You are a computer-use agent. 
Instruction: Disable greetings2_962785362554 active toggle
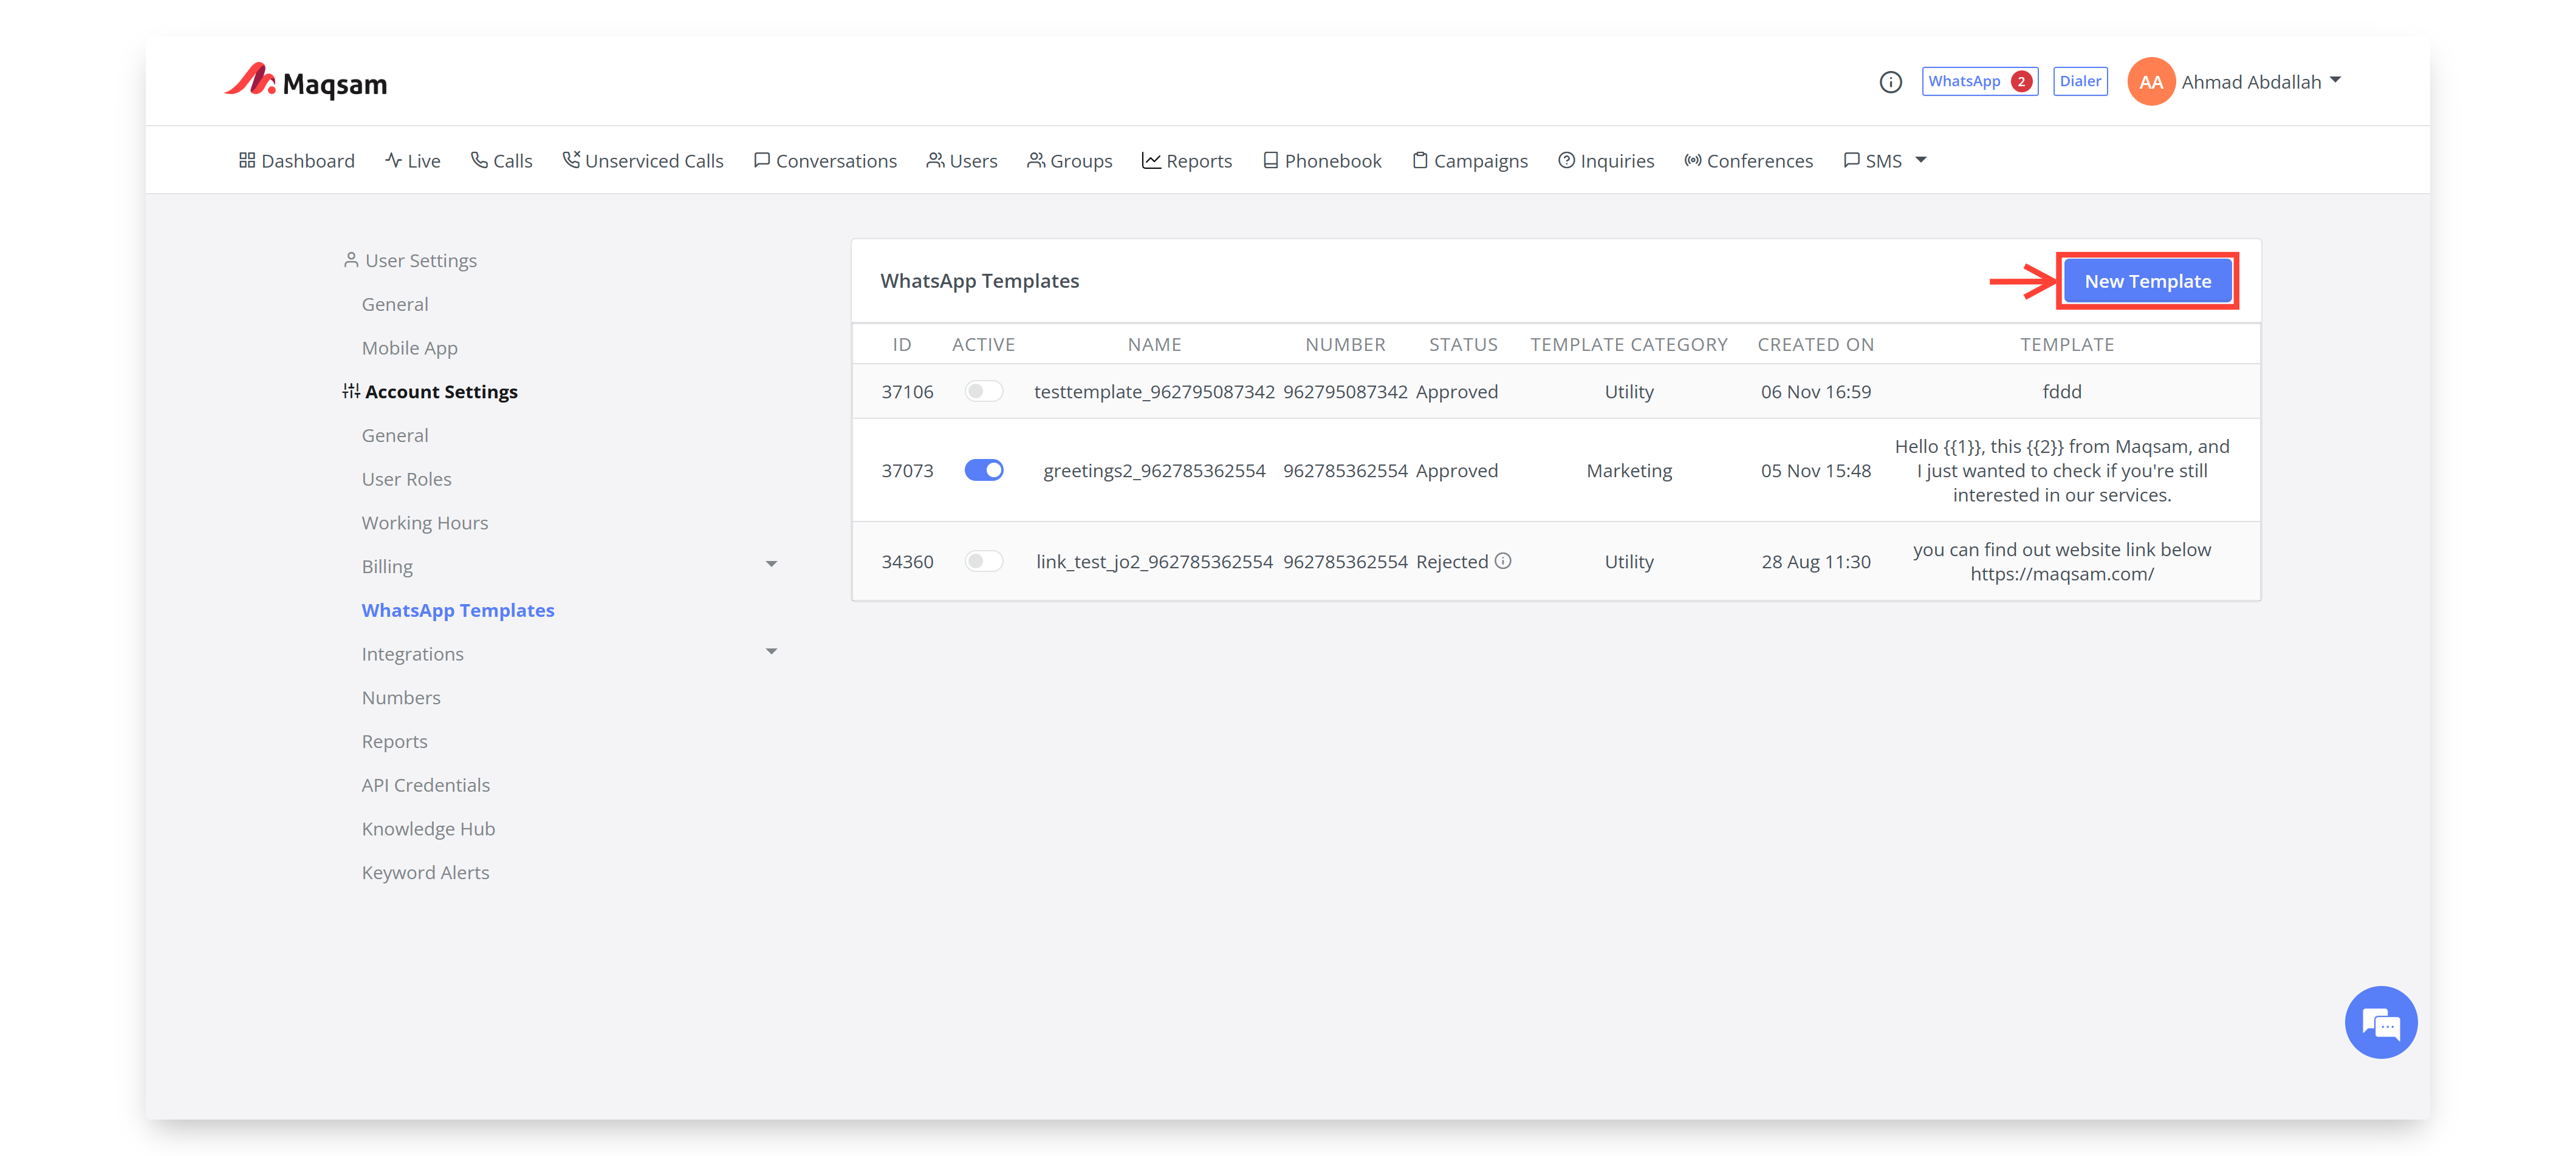(x=983, y=469)
